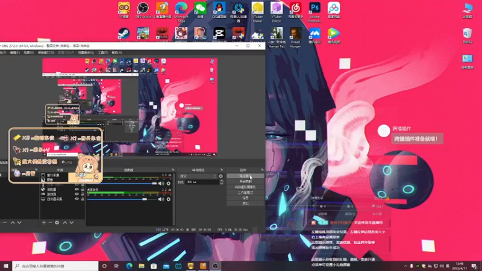
Task: Open the YY desktop shortcut
Action: (x=124, y=10)
